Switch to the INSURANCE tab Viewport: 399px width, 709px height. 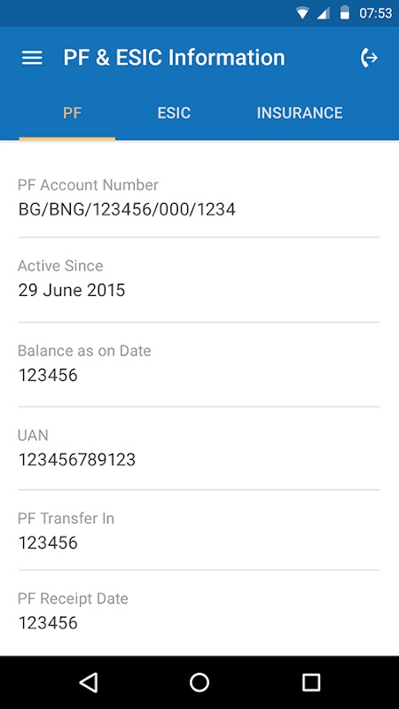[x=300, y=113]
